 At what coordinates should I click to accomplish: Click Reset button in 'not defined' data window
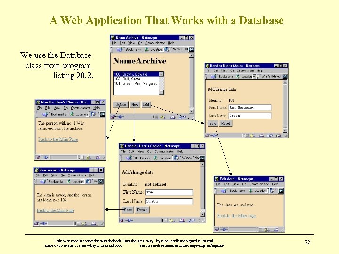pos(142,210)
